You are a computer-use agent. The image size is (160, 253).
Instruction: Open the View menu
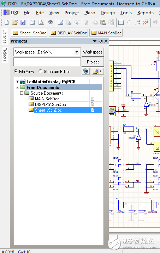click(54, 13)
